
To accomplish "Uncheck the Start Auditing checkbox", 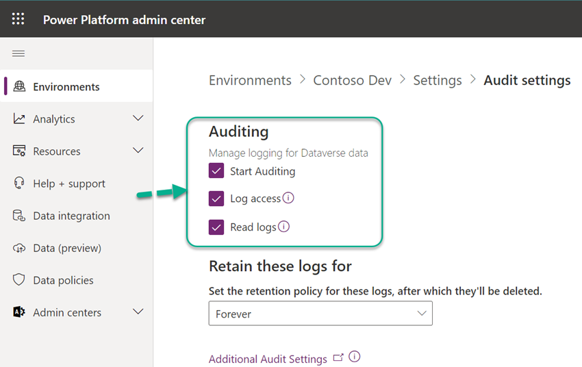I will coord(216,170).
